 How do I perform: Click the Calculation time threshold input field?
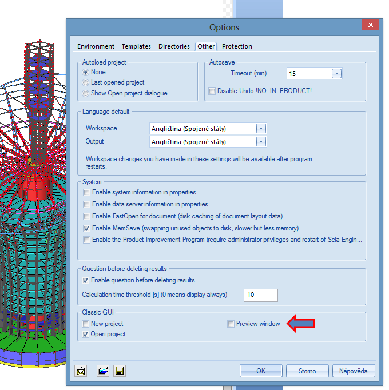coord(260,295)
